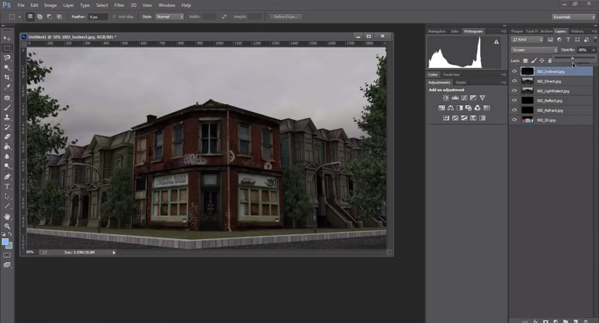Add a Brightness/Contrast adjustment
The height and width of the screenshot is (323, 599).
446,98
